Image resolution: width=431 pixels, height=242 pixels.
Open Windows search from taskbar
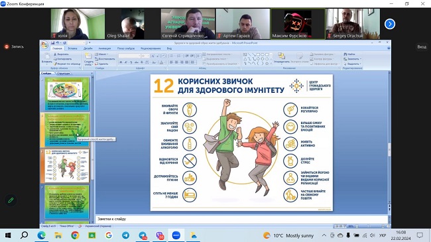click(x=24, y=235)
